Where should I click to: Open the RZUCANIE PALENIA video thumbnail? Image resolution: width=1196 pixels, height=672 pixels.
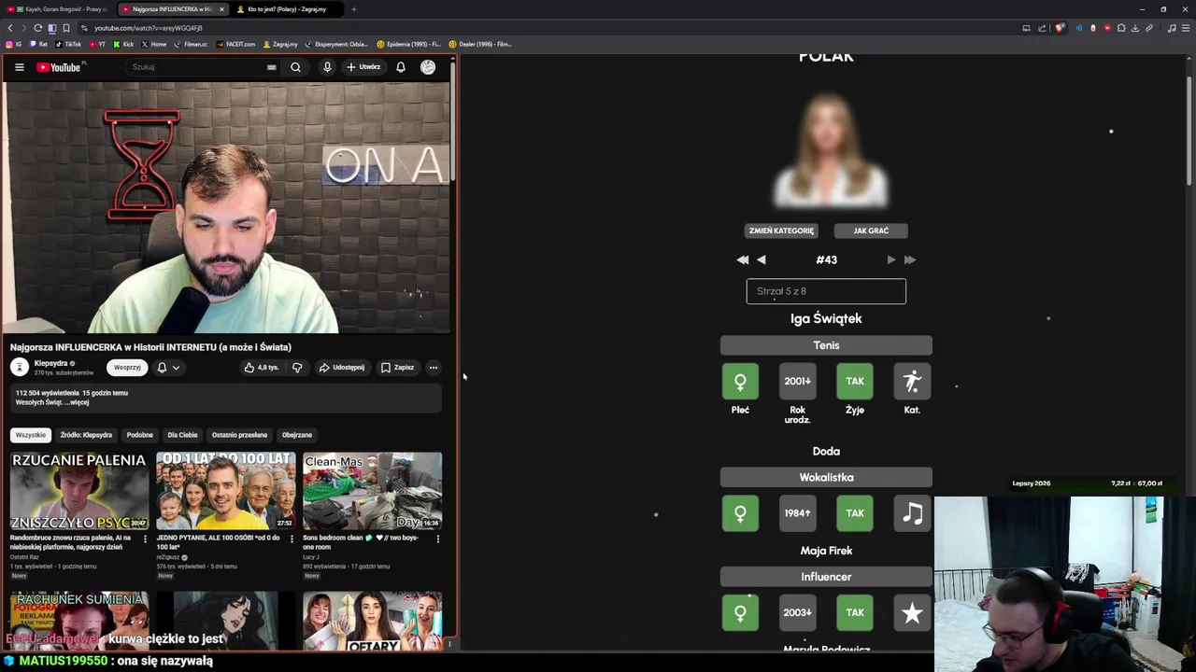[x=79, y=491]
